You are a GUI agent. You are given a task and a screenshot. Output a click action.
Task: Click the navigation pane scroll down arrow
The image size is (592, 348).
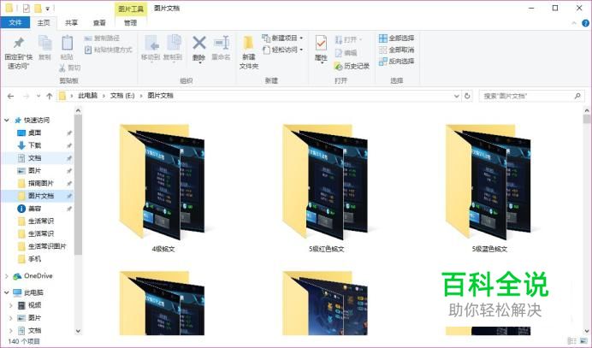pos(78,332)
